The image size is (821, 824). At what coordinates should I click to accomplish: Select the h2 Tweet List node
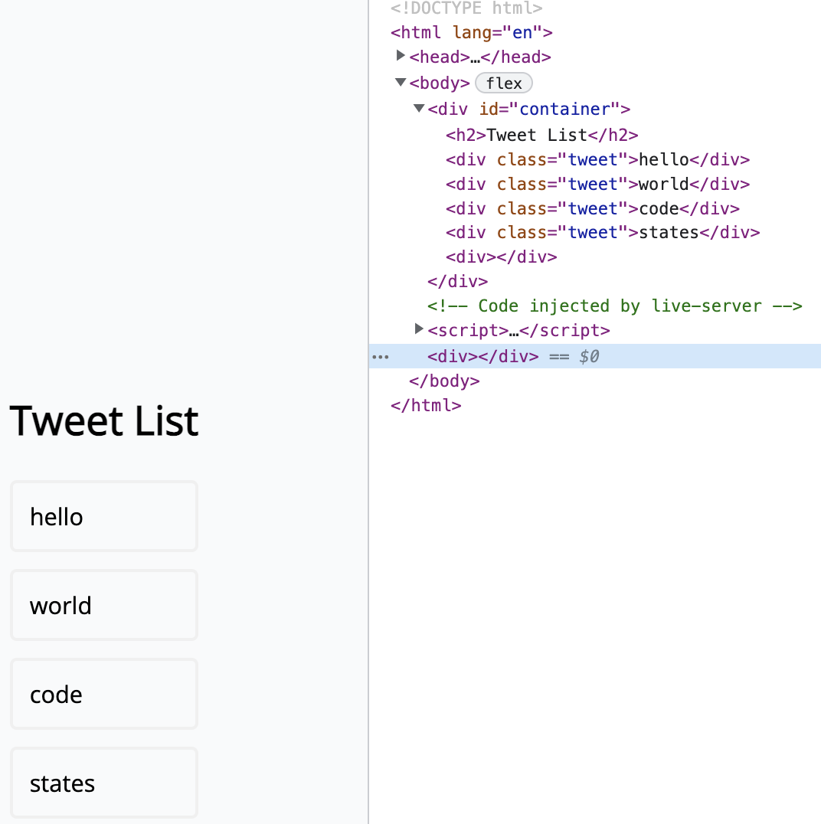(541, 136)
